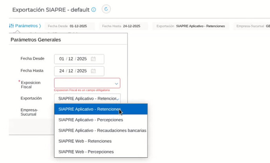Click the Exportación summary chip in top bar

tap(191, 26)
